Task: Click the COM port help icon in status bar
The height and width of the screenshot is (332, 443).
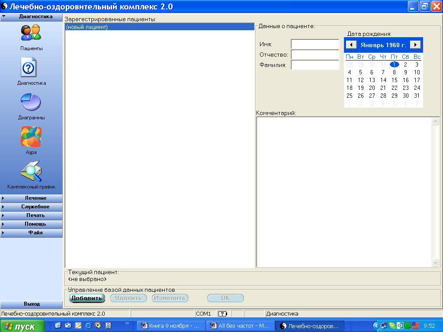Action: pos(222,314)
